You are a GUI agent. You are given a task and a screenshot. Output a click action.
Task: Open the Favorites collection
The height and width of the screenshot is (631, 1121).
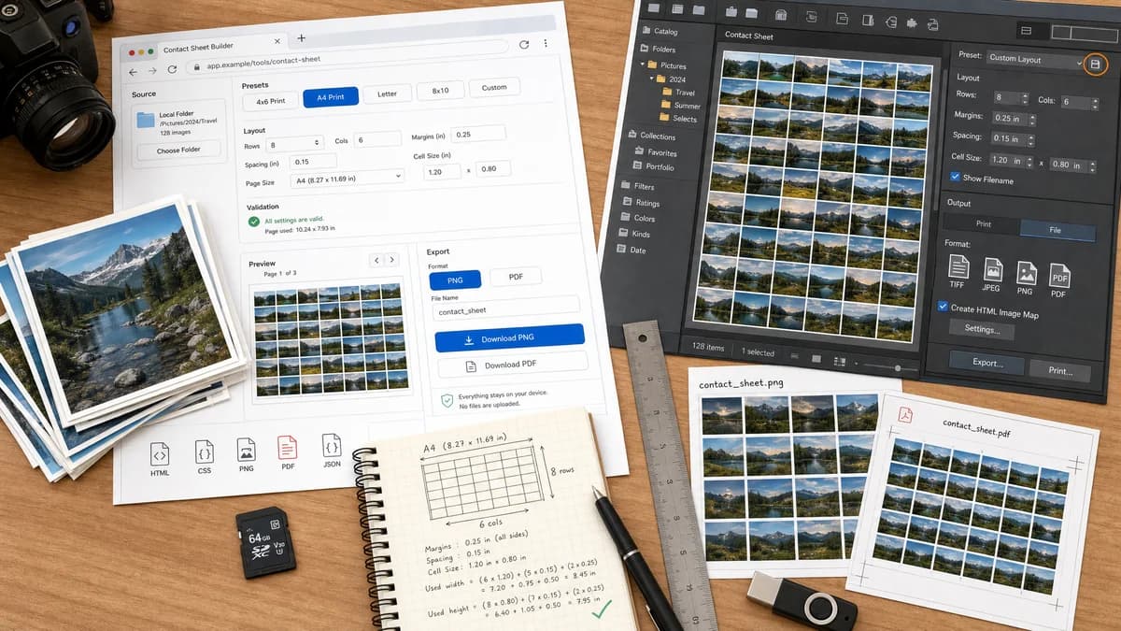[x=654, y=151]
